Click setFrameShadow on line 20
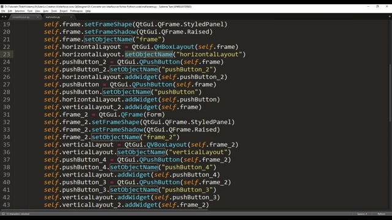The height and width of the screenshot is (220, 392). pos(110,32)
